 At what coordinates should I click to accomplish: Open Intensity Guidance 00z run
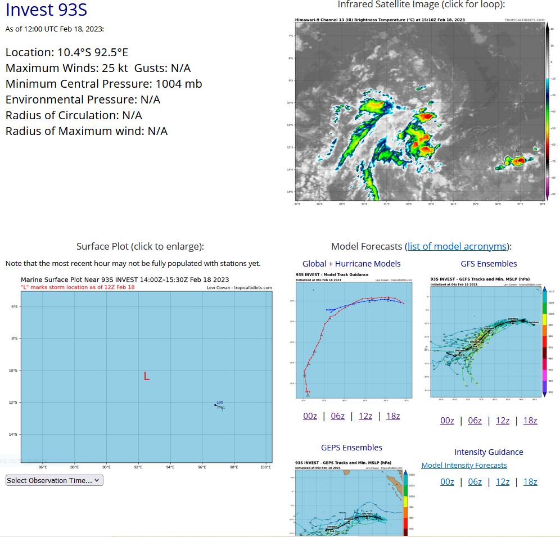pos(447,482)
